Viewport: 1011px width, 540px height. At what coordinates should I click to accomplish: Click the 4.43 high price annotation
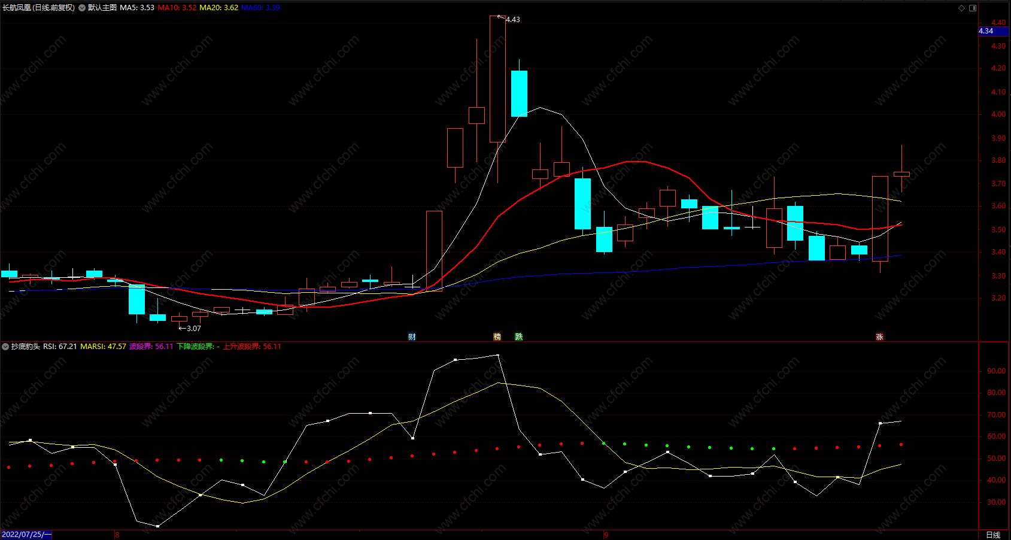point(513,20)
